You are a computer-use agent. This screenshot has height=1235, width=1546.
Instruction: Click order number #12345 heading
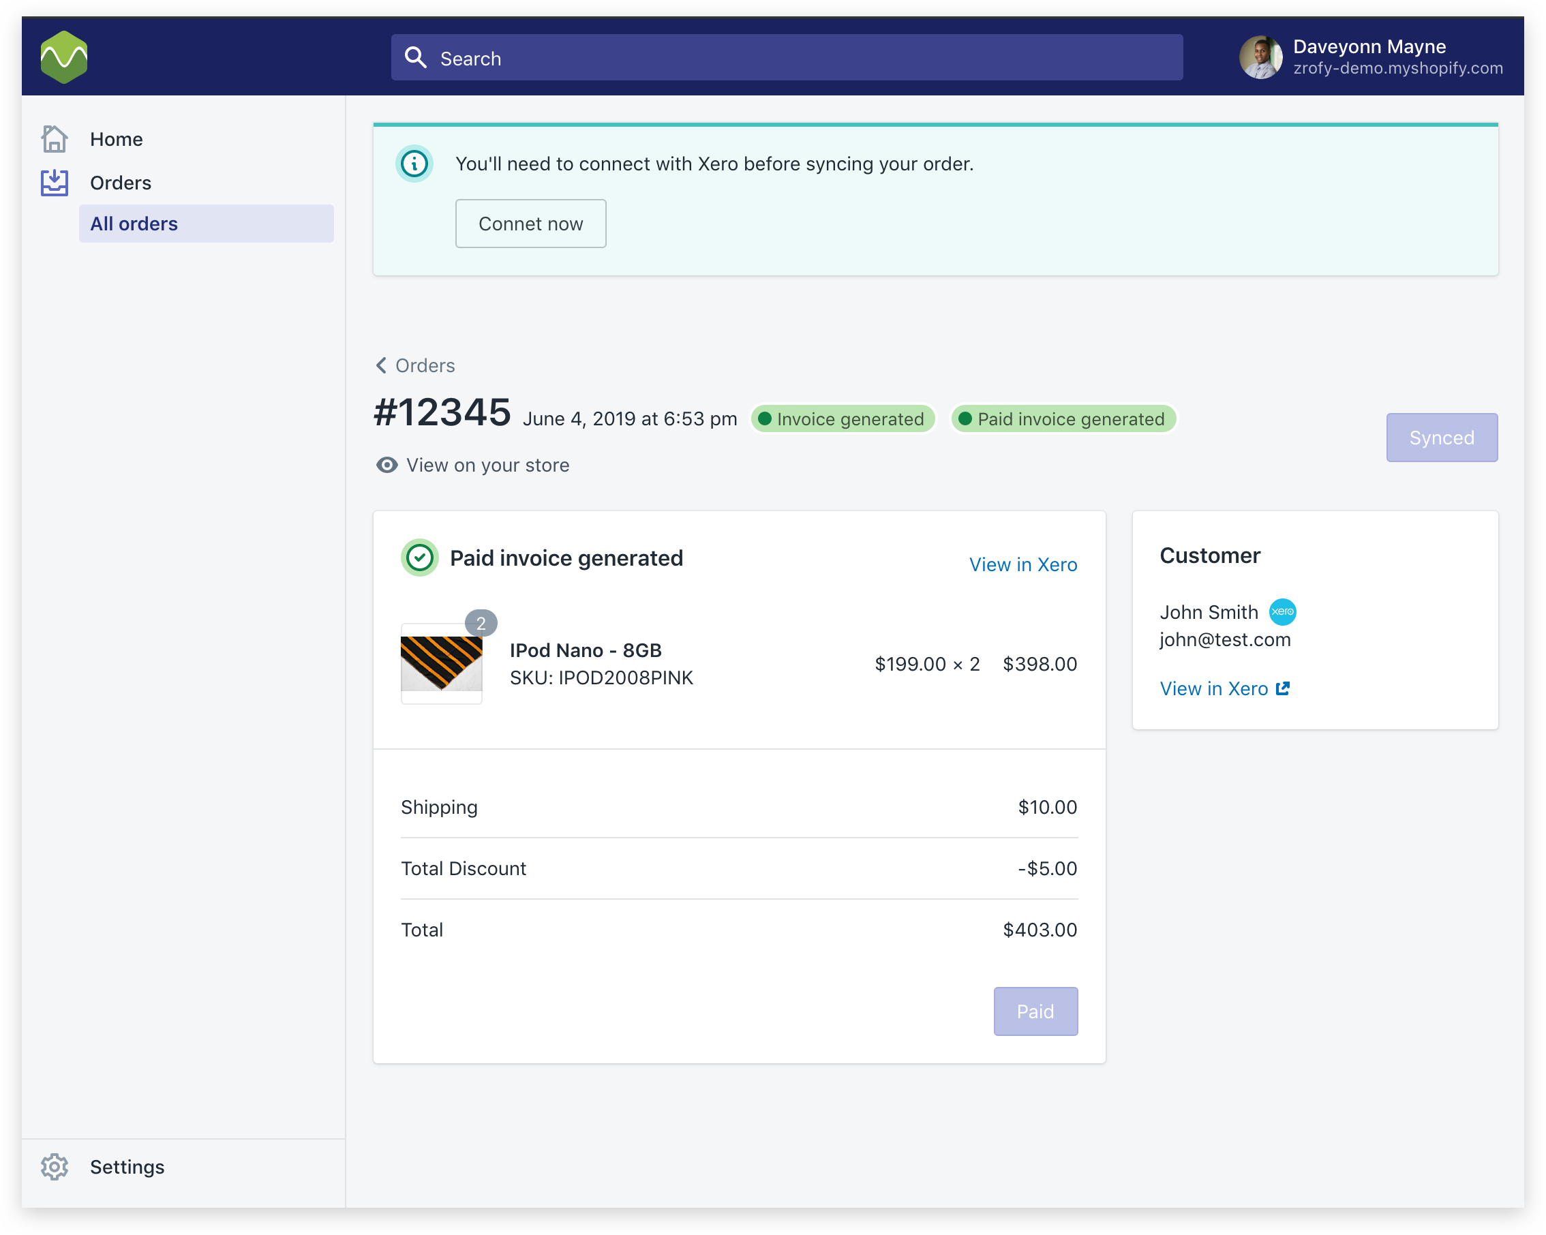tap(442, 412)
